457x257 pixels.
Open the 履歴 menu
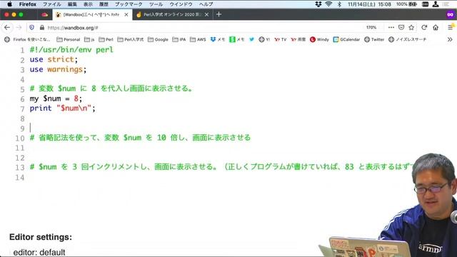pyautogui.click(x=104, y=4)
